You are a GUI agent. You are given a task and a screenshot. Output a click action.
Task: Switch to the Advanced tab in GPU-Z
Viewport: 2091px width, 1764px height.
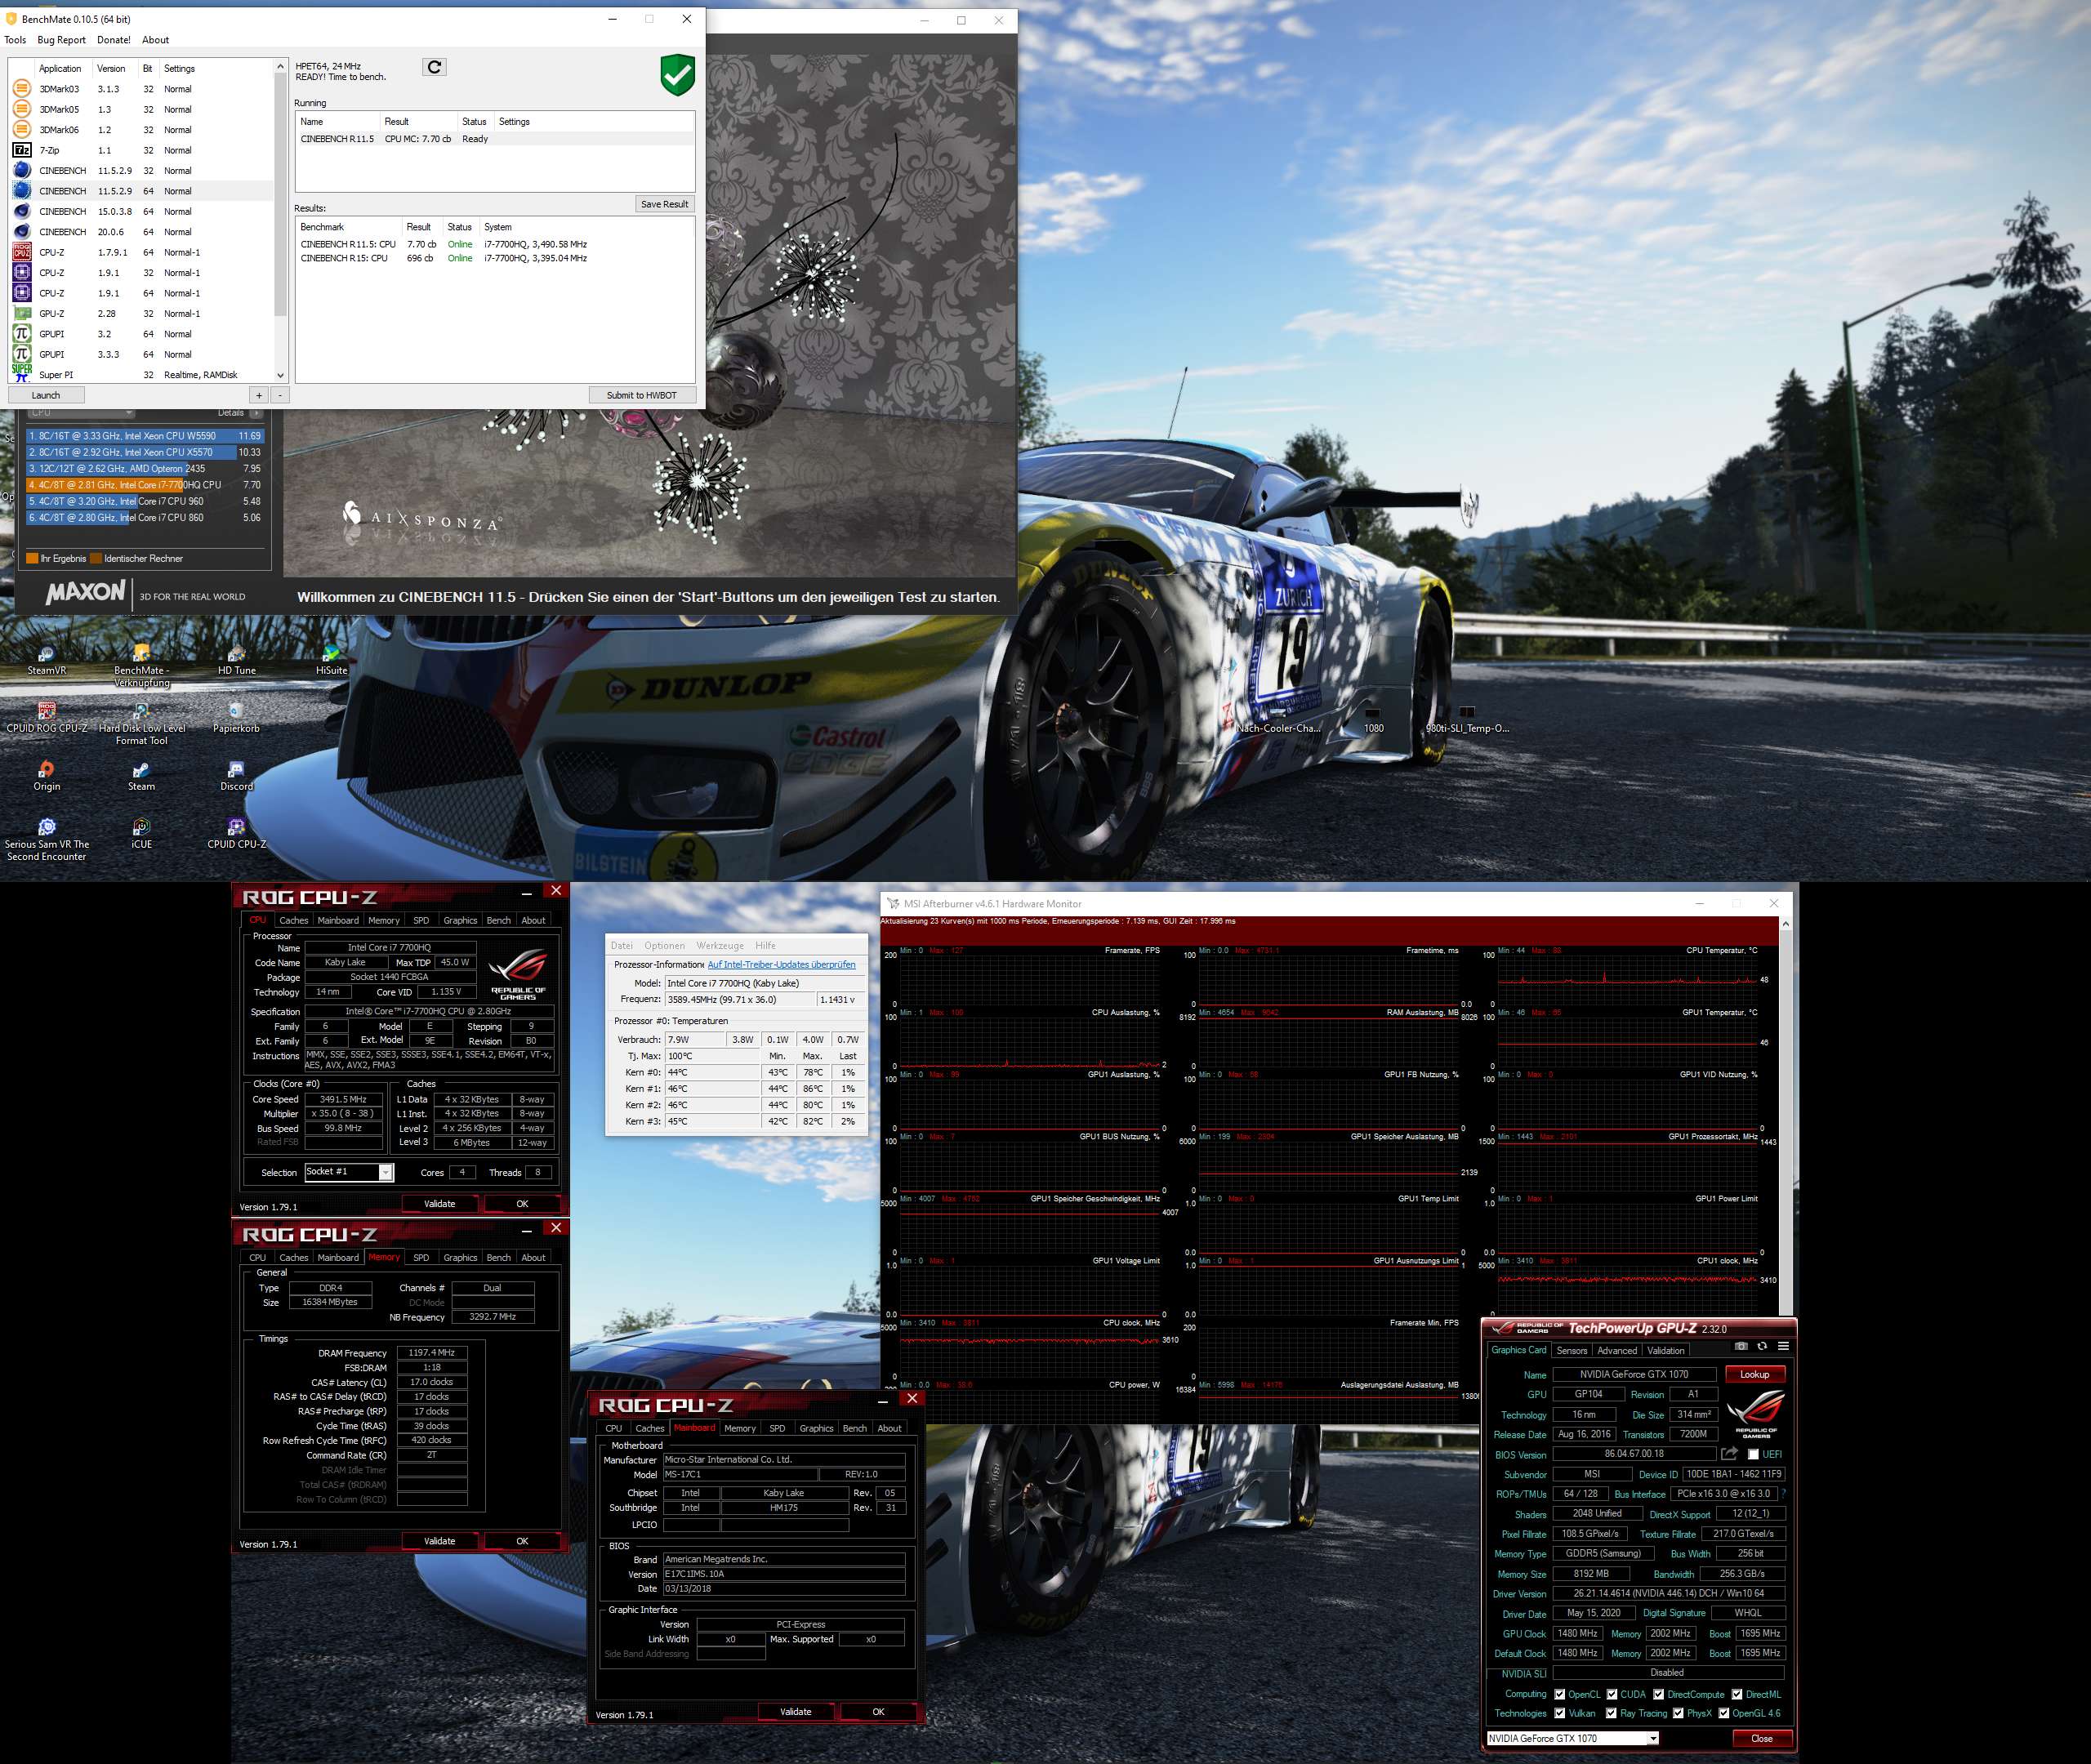click(1617, 1351)
